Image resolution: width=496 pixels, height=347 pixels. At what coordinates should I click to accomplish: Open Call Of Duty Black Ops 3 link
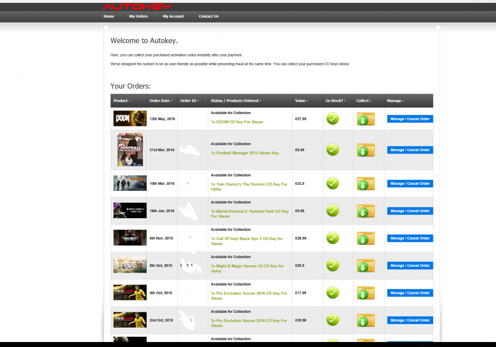click(x=247, y=241)
